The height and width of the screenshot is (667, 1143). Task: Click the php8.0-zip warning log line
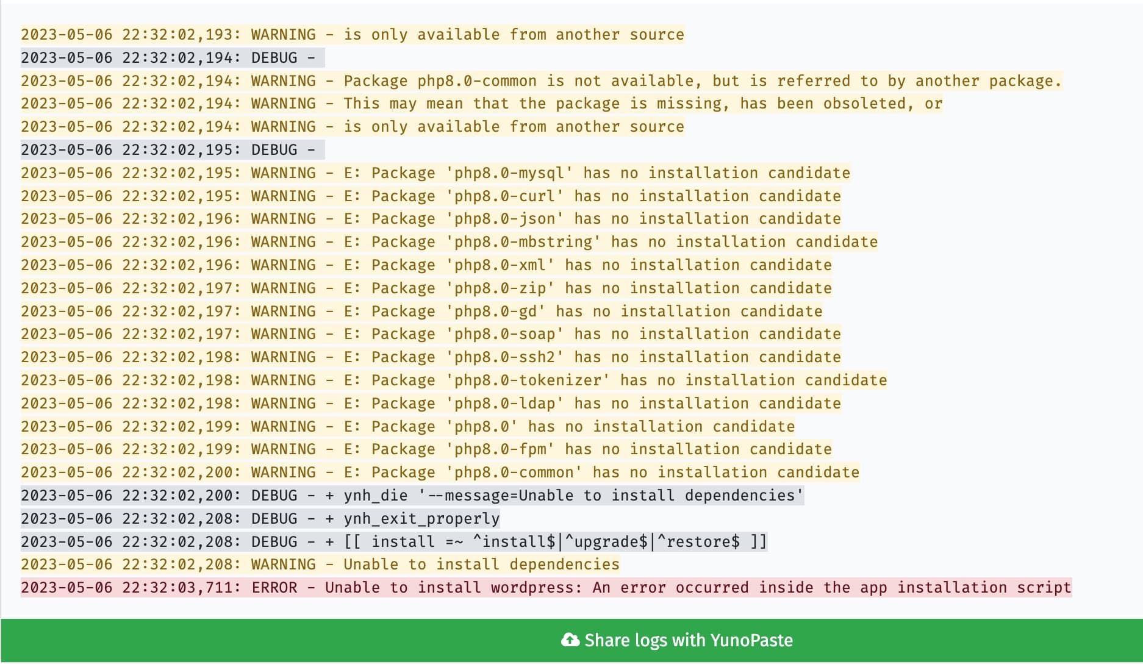pos(426,288)
